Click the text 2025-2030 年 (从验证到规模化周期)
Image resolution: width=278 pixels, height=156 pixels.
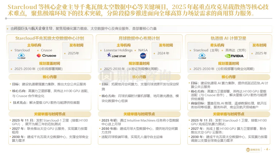coord(131,69)
